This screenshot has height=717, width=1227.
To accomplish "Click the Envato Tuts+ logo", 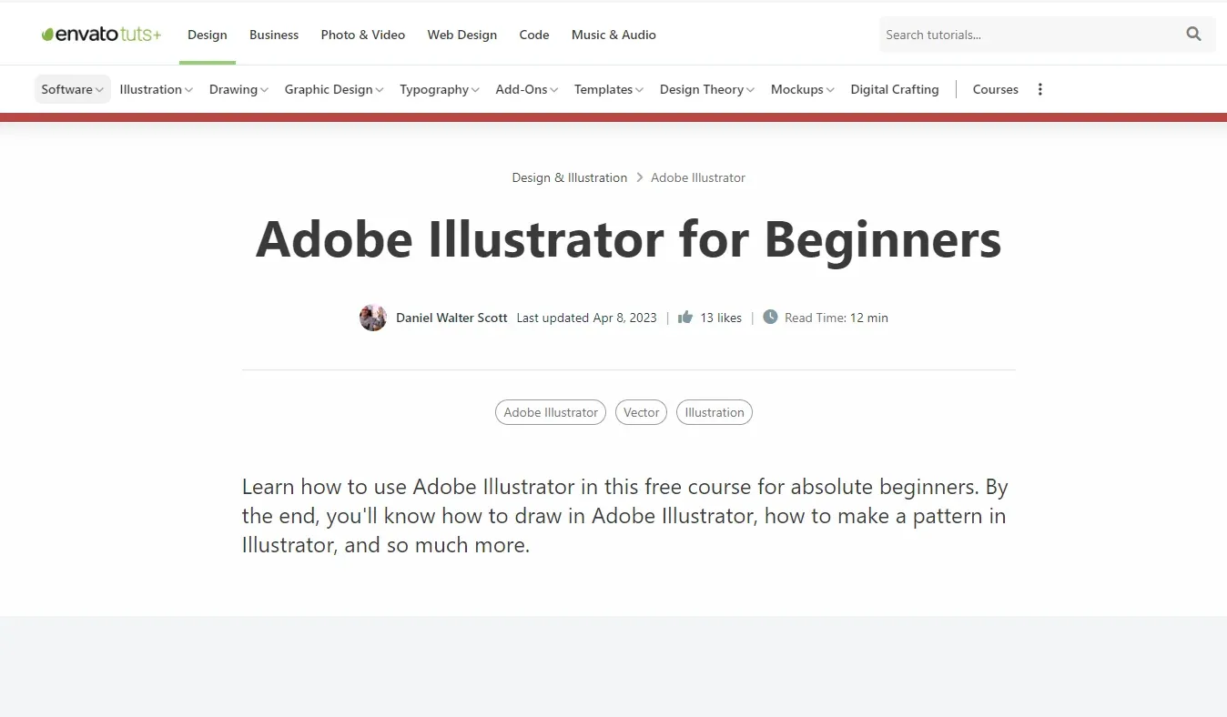I will click(101, 35).
